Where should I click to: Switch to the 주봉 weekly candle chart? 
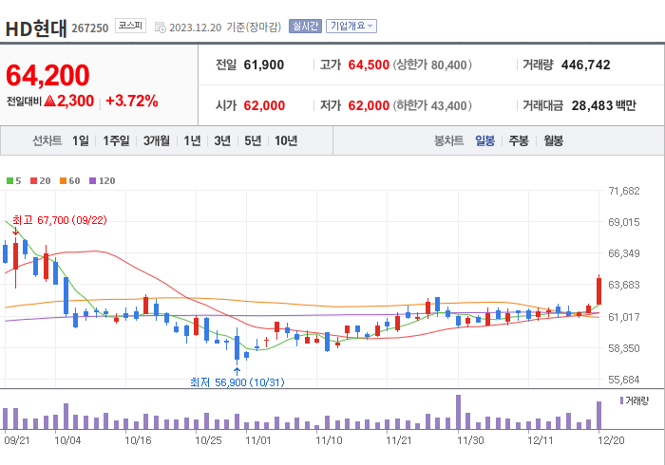pos(519,140)
